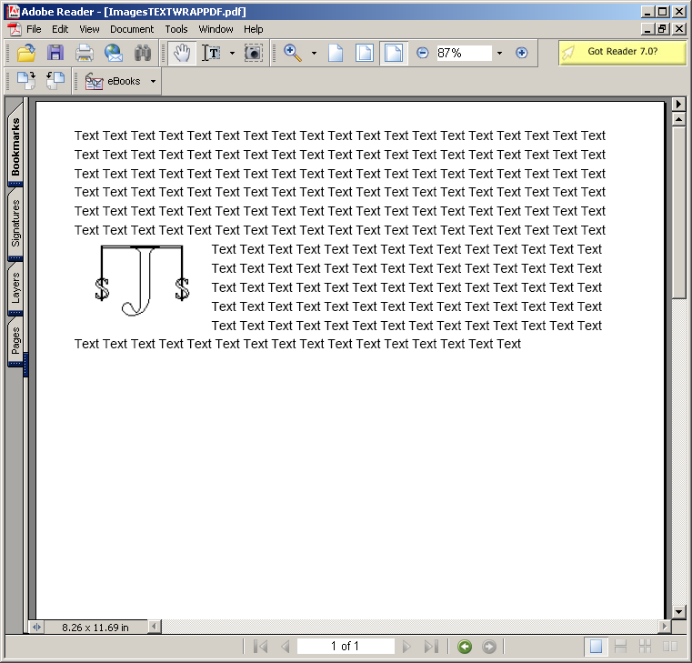
Task: Expand the Select Text tool options arrow
Action: [232, 54]
